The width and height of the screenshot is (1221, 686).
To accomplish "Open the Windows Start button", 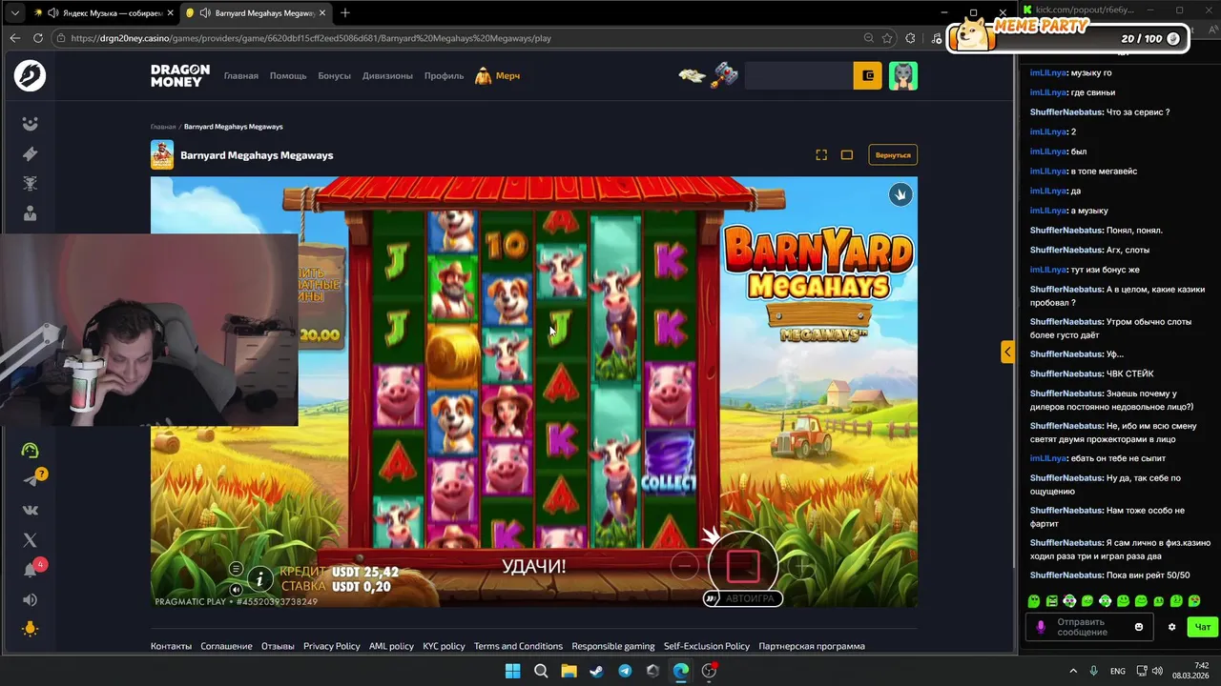I will pos(512,671).
